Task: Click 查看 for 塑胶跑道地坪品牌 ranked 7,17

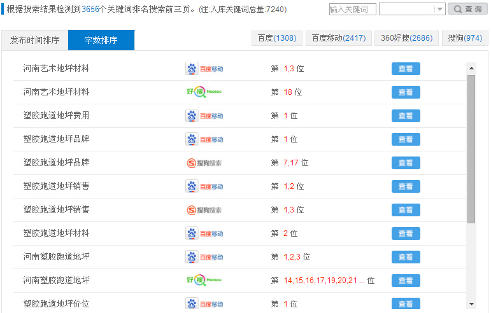Action: click(406, 163)
